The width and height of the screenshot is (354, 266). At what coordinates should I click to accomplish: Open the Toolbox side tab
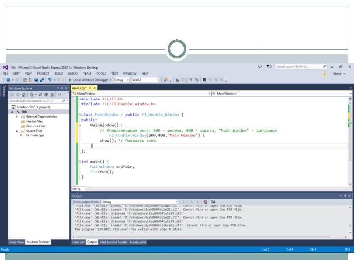4,91
